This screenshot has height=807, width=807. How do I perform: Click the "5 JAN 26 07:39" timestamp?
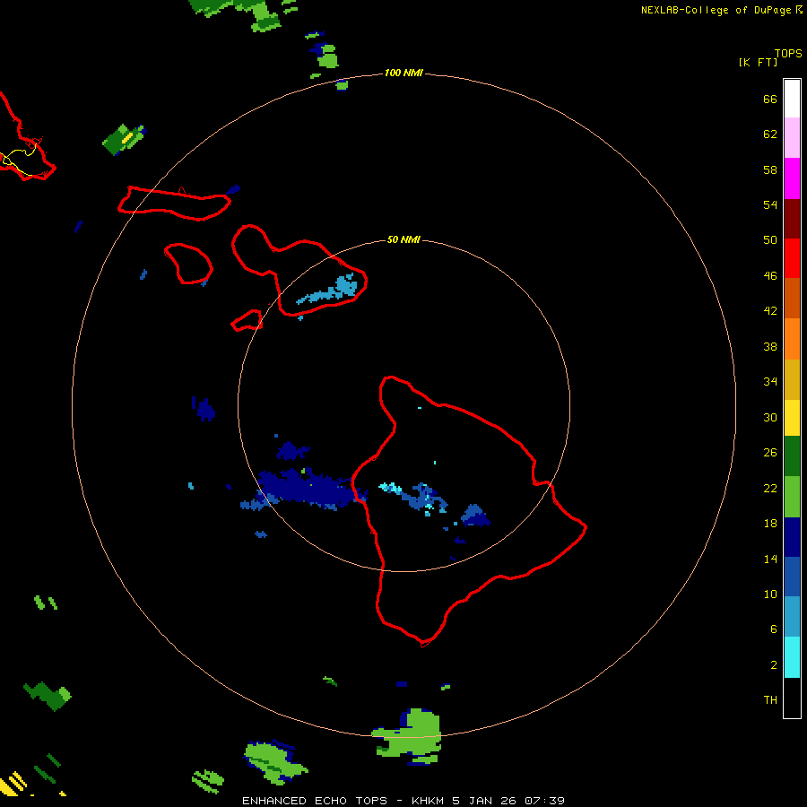coord(508,801)
